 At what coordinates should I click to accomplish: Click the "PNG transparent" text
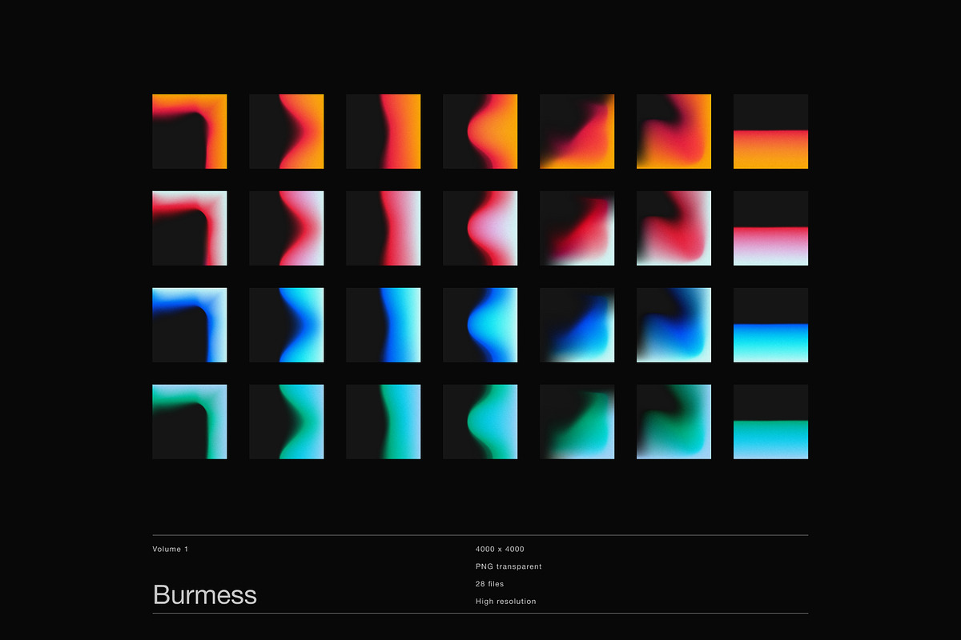pyautogui.click(x=509, y=566)
